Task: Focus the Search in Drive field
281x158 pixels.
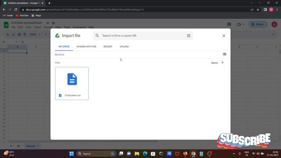Action: [144, 36]
